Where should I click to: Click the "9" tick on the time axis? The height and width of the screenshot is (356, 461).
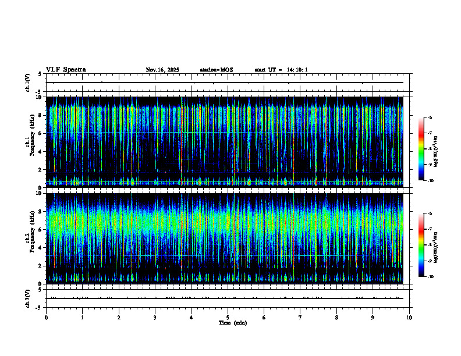373,318
